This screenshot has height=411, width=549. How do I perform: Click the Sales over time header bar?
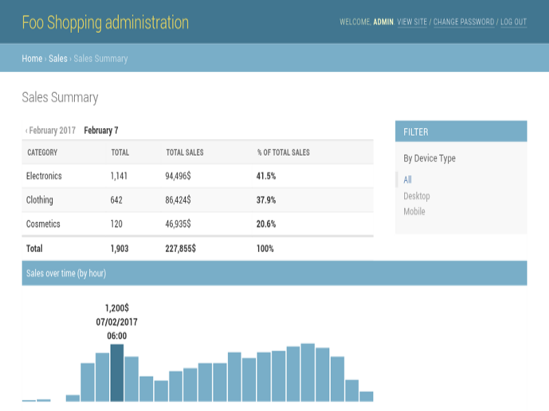click(x=274, y=273)
